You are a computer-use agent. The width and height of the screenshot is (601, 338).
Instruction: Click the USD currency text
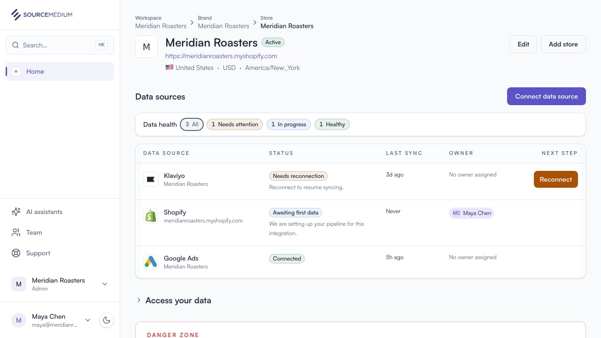[229, 68]
